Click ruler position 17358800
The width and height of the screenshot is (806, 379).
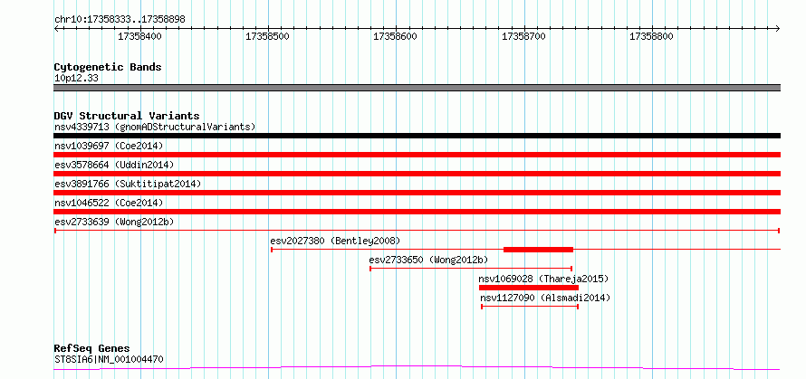[x=651, y=37]
